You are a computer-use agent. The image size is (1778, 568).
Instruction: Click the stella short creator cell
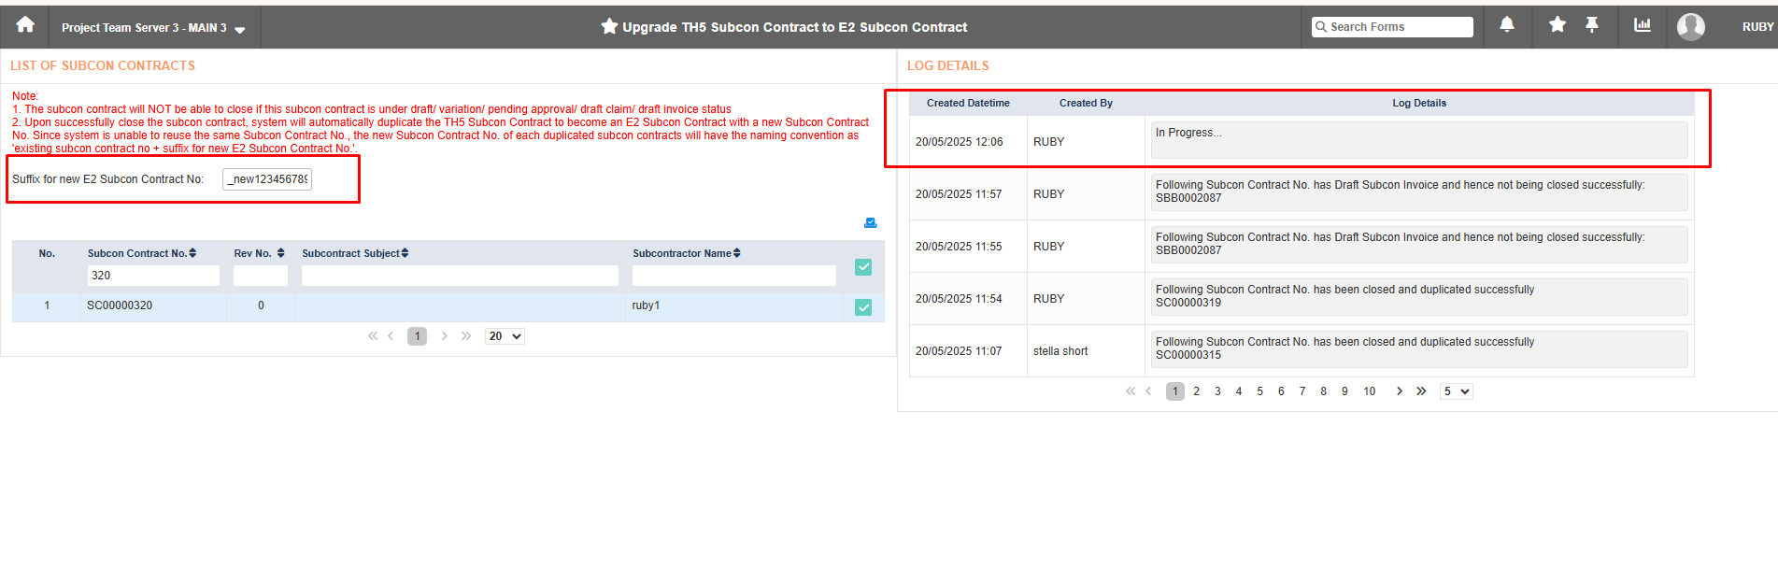pos(1060,351)
